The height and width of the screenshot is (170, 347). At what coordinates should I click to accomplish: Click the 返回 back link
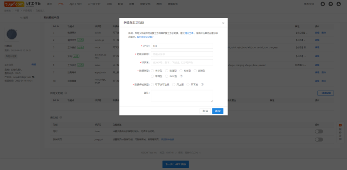(24, 18)
